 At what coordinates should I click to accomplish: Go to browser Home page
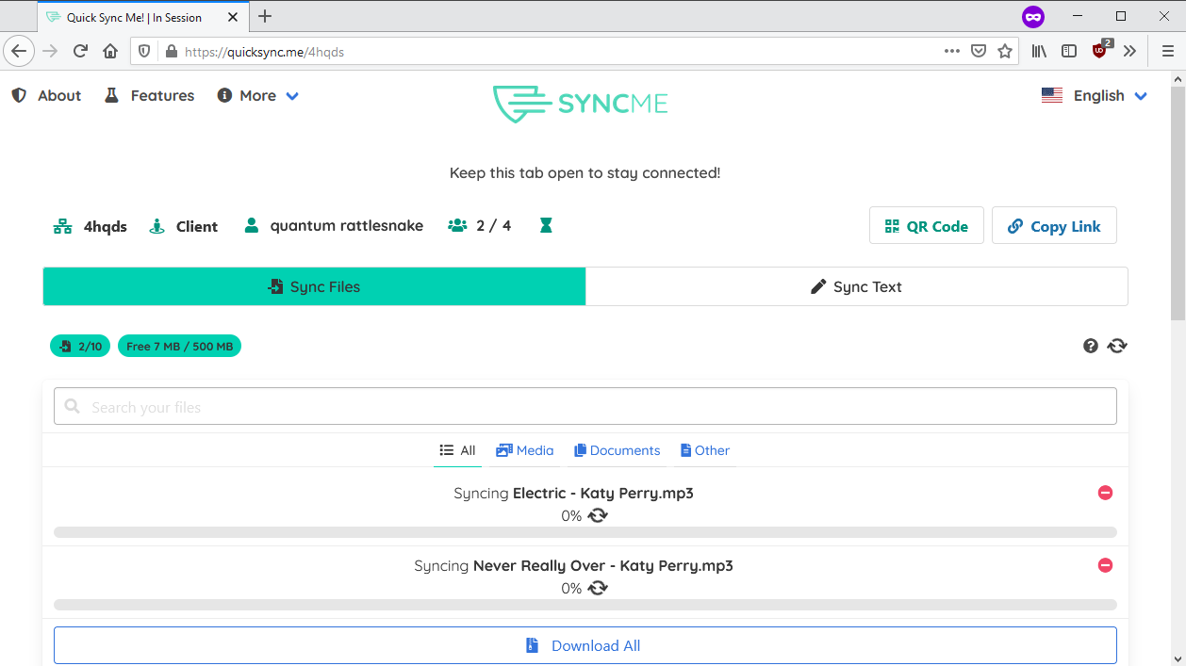pos(110,51)
